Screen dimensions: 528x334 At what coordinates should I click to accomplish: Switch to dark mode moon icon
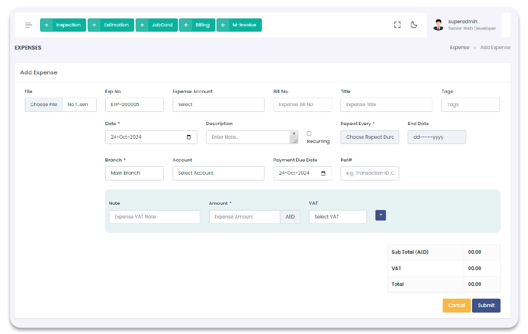click(x=414, y=25)
